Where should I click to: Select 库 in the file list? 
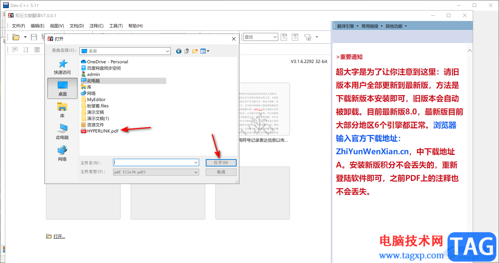click(x=86, y=87)
